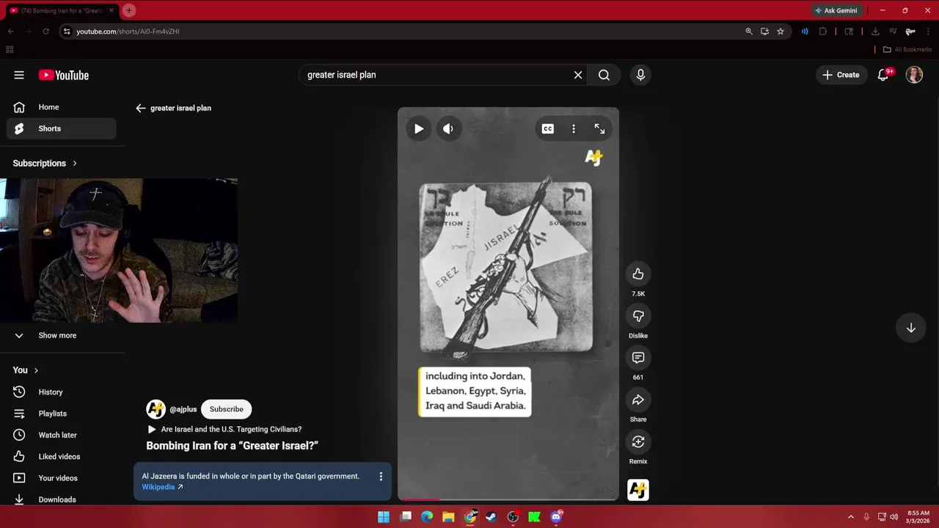Open the apps grid in bookmarks bar
This screenshot has width=939, height=528.
10,50
